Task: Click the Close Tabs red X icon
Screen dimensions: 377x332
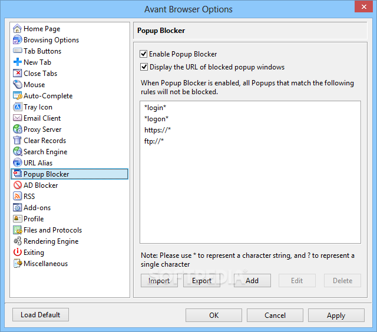Action: [17, 73]
